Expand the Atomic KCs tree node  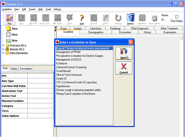point(3,49)
